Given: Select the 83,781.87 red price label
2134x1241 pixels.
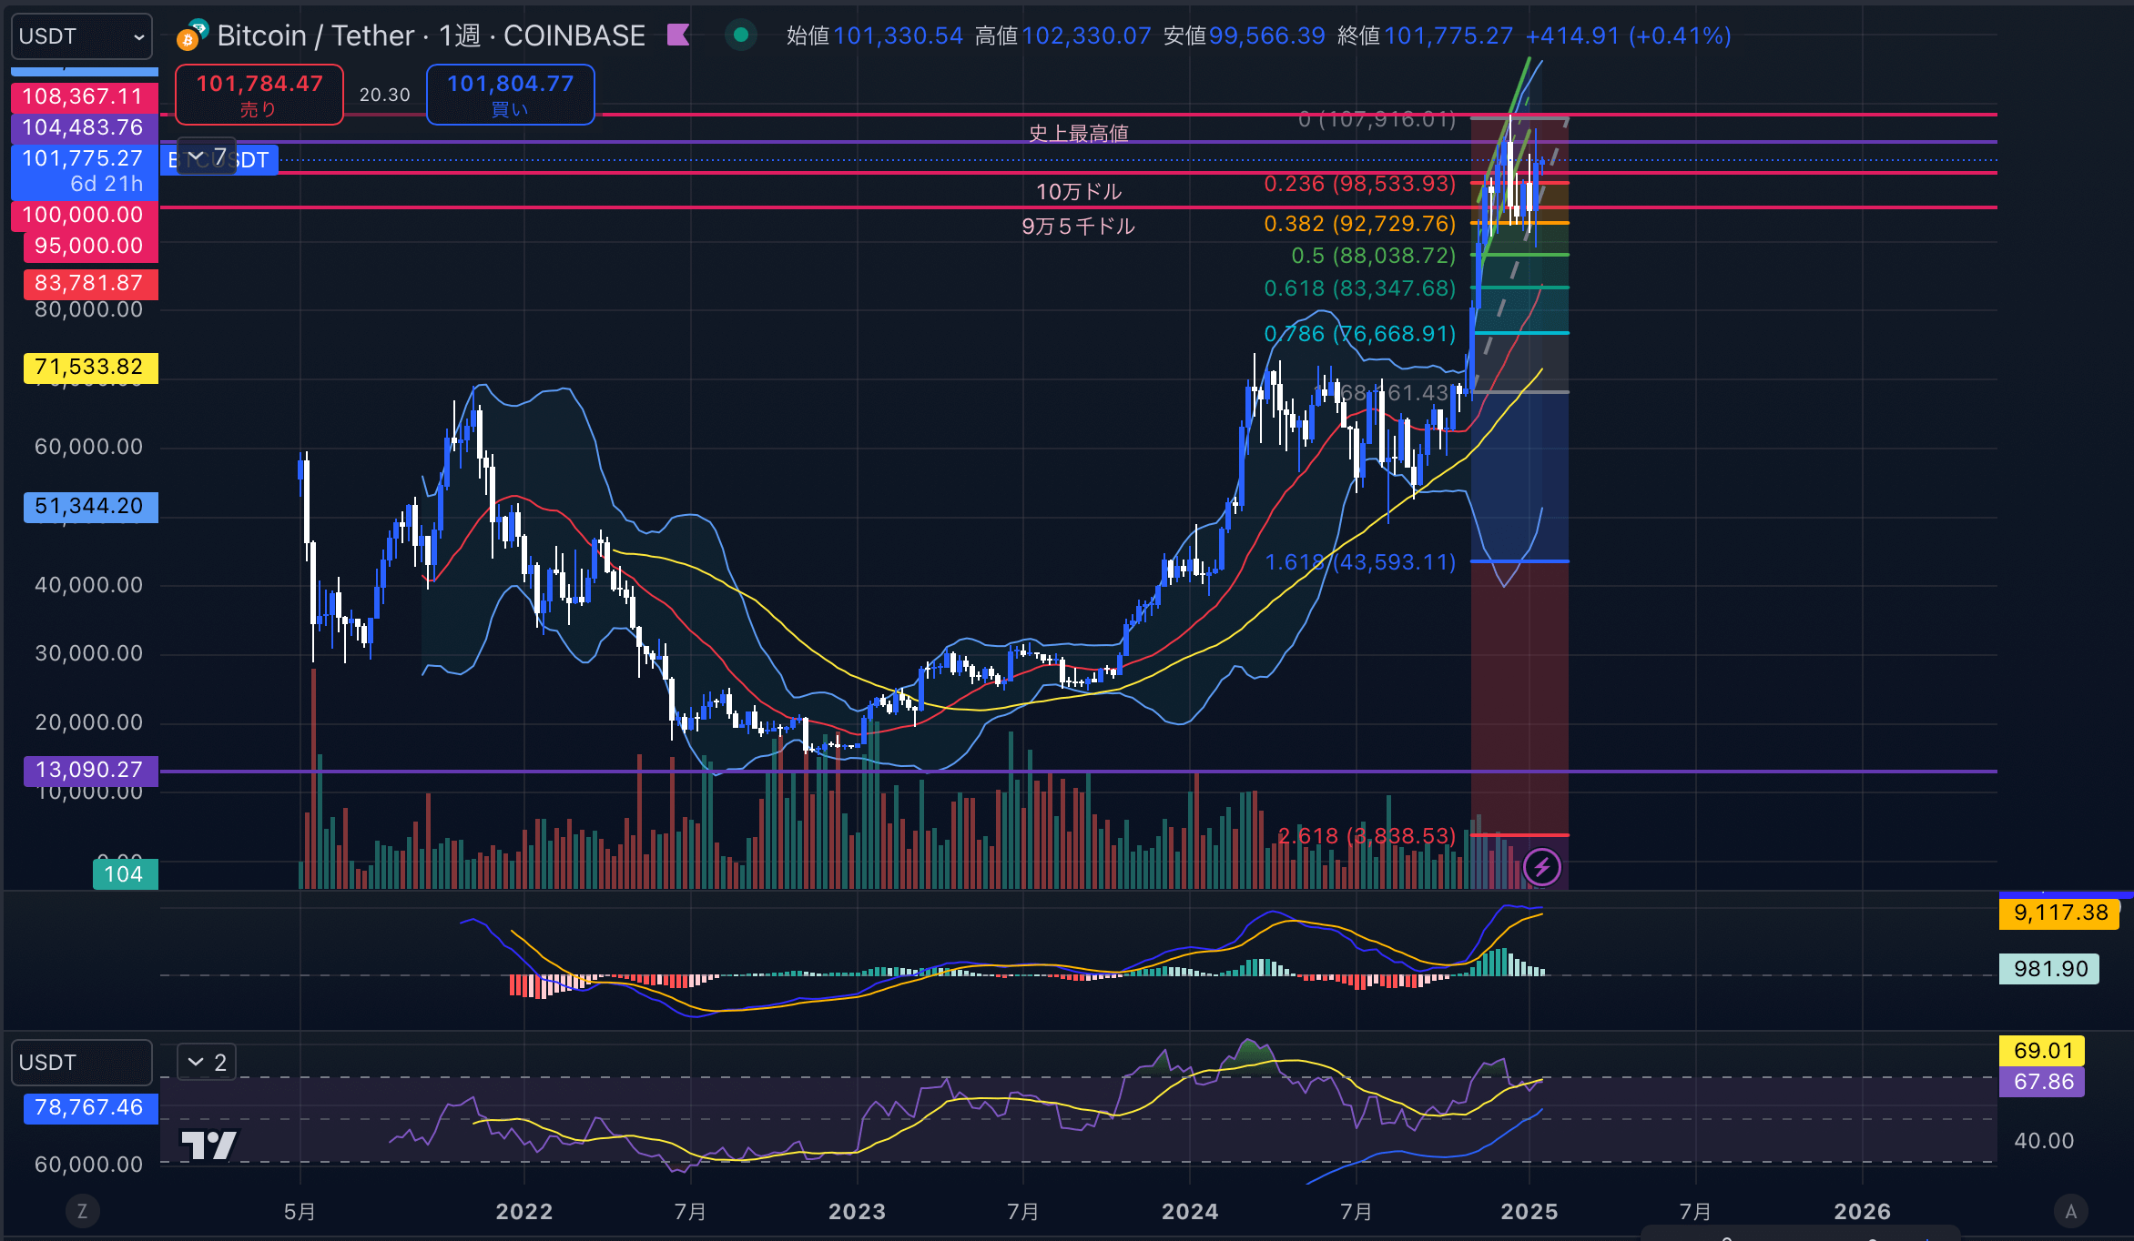Looking at the screenshot, I should [89, 283].
